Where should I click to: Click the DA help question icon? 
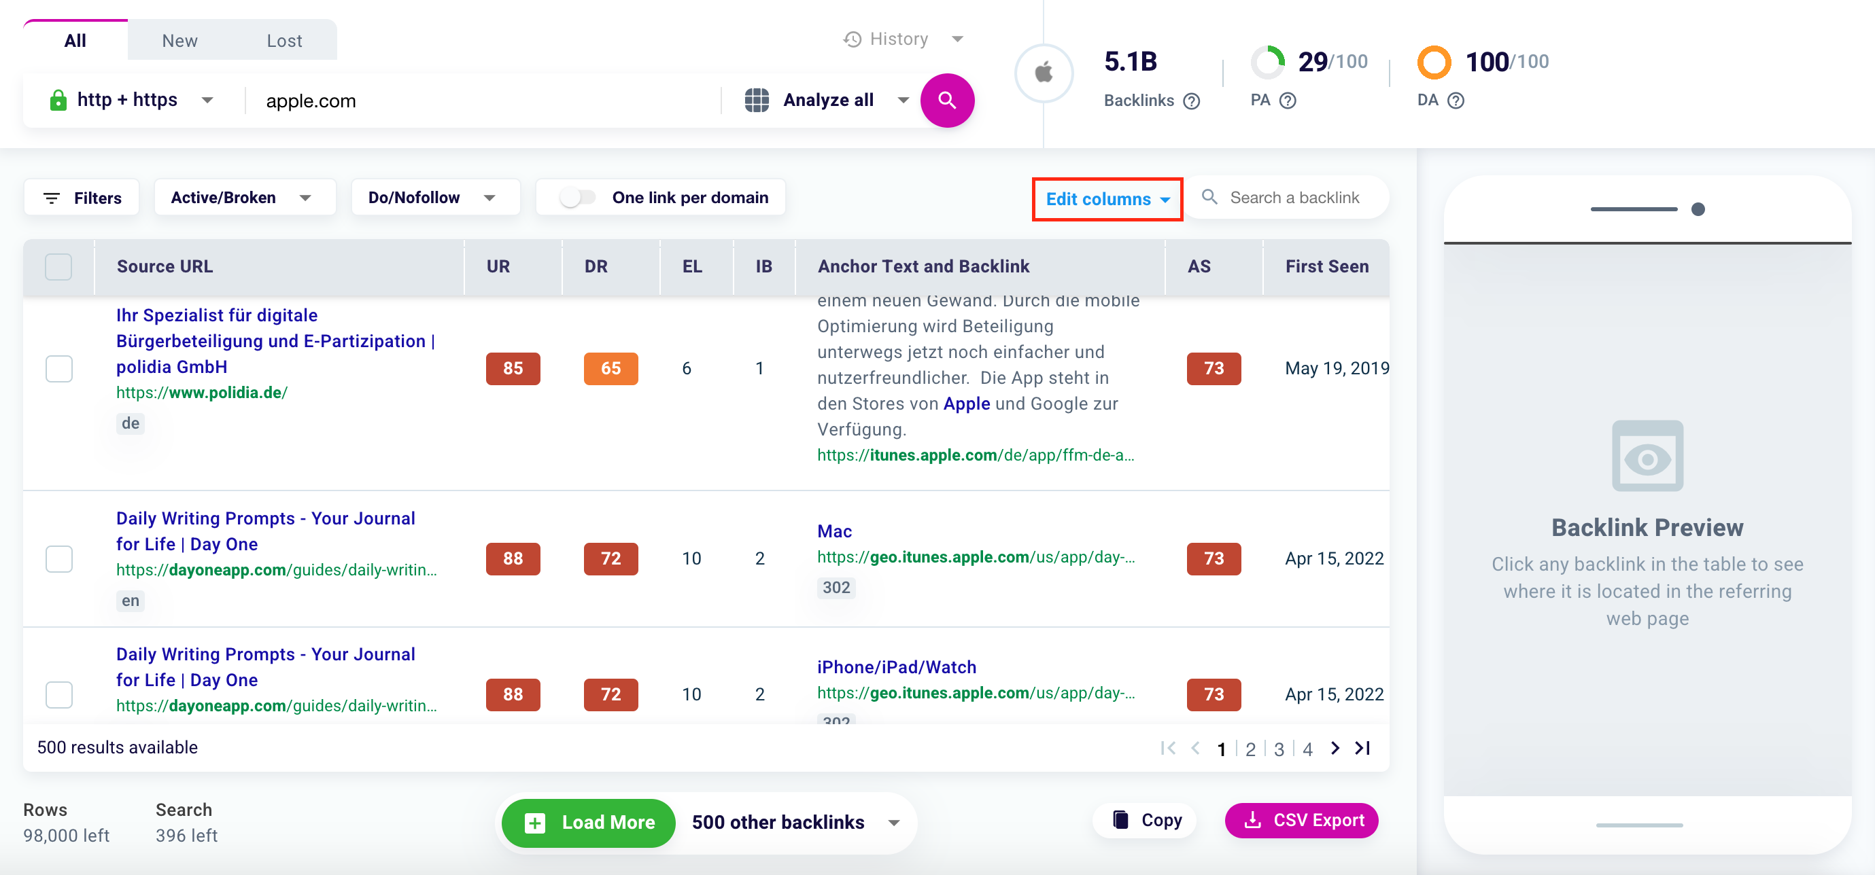[1455, 101]
